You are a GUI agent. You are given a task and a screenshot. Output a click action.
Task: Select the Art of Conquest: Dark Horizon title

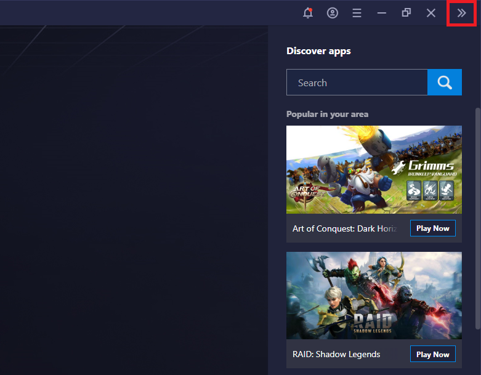[345, 228]
